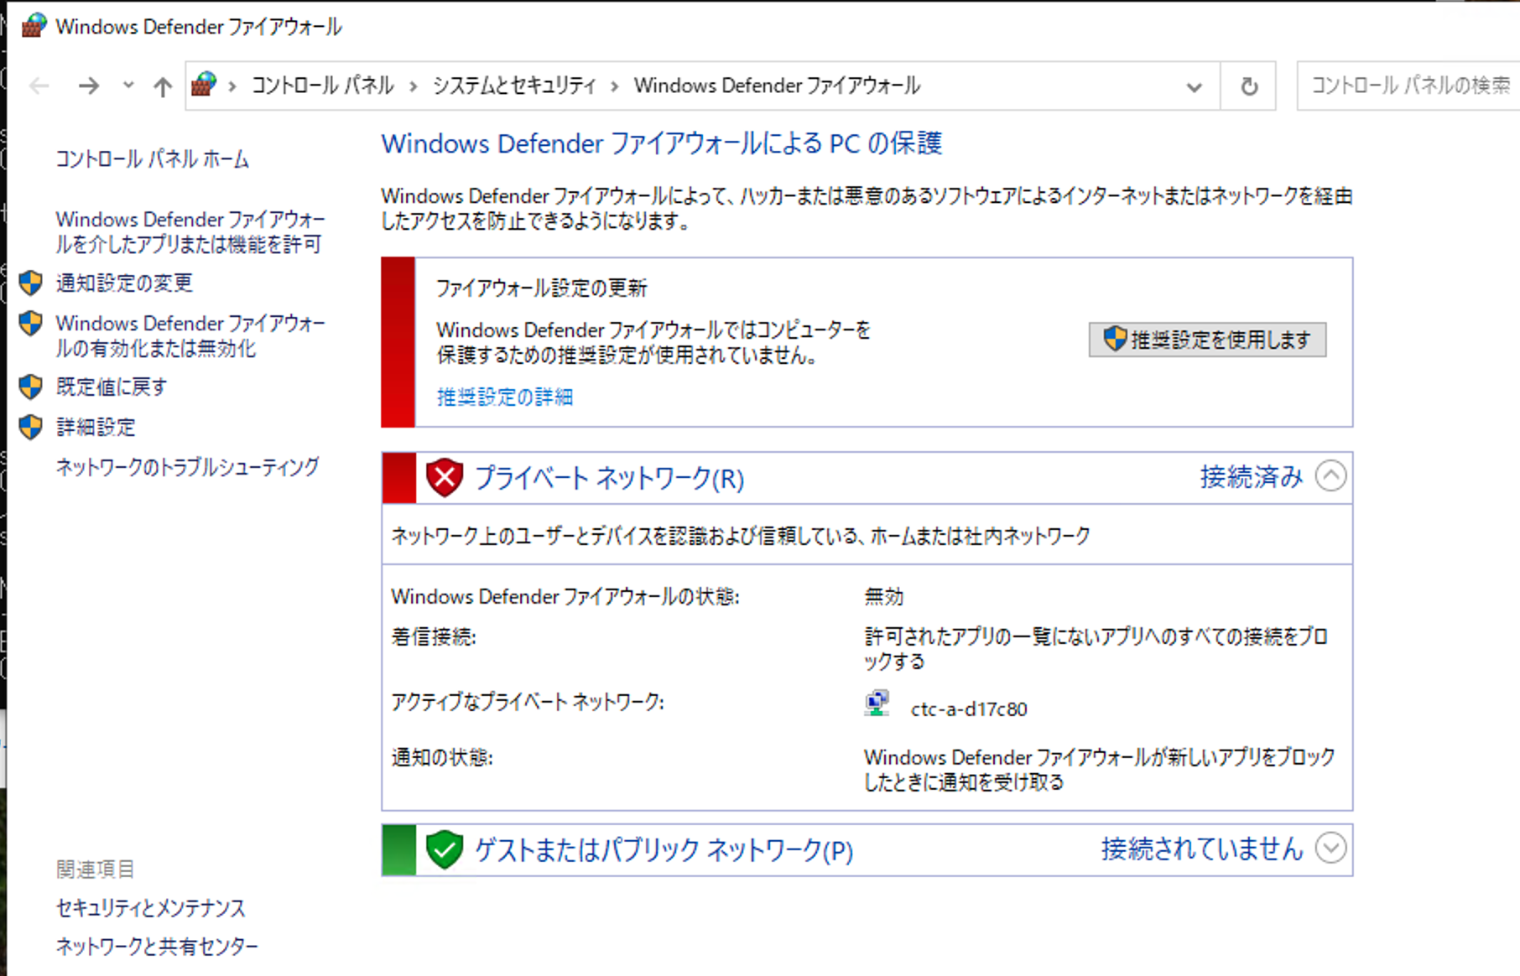The height and width of the screenshot is (976, 1520).
Task: Open 通知設定の変更 in the sidebar
Action: click(x=124, y=283)
